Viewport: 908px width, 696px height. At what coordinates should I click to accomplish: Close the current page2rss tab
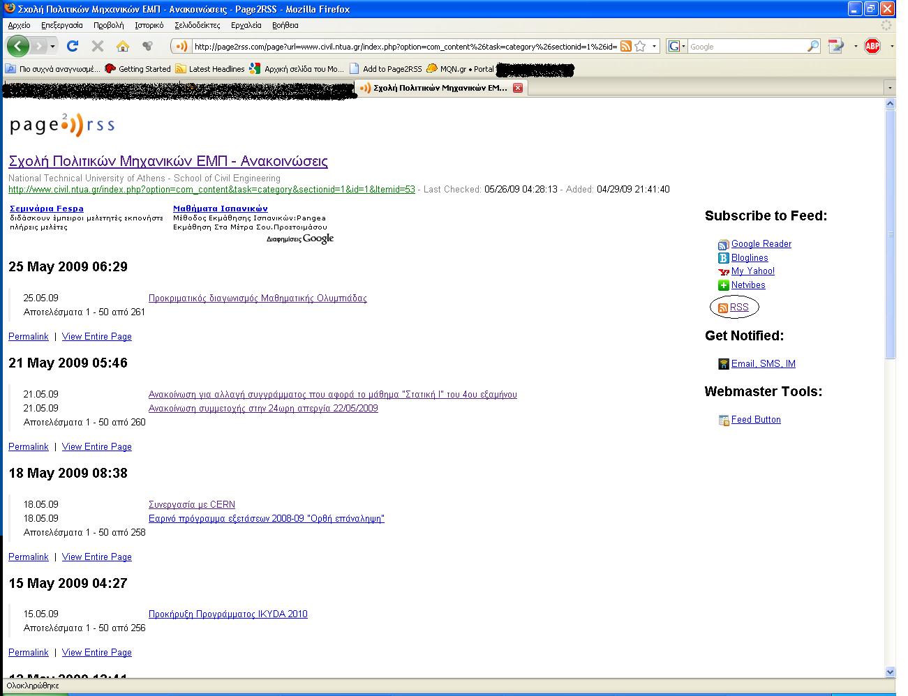pos(517,88)
